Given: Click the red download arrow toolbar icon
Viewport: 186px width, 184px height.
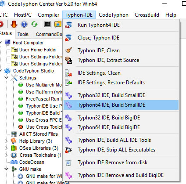Looking at the screenshot, I should 14,24.
